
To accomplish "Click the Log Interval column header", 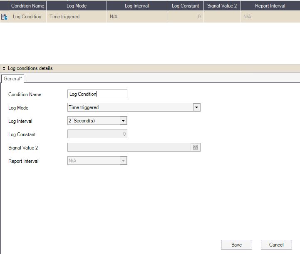I will [x=137, y=6].
